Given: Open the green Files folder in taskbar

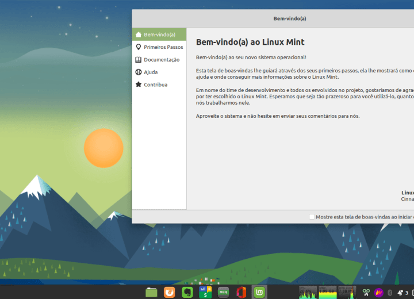Looking at the screenshot, I should click(151, 293).
